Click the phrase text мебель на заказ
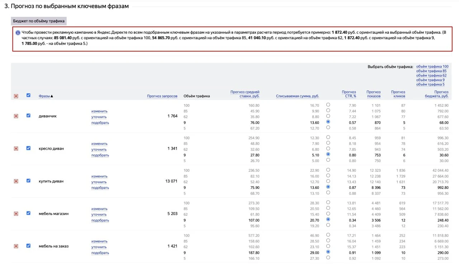 [x=53, y=246]
